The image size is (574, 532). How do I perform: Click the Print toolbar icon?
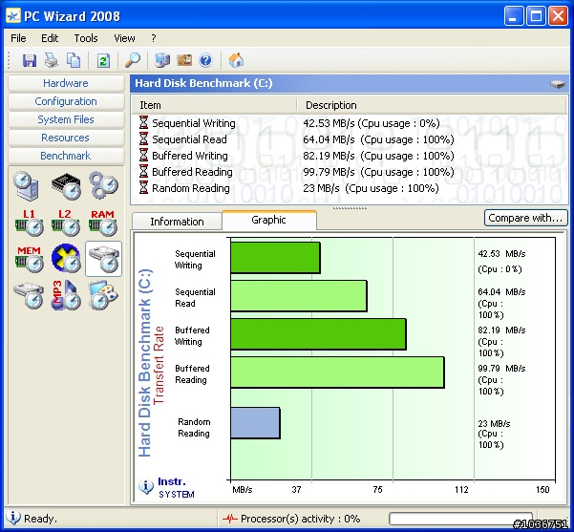coord(52,60)
